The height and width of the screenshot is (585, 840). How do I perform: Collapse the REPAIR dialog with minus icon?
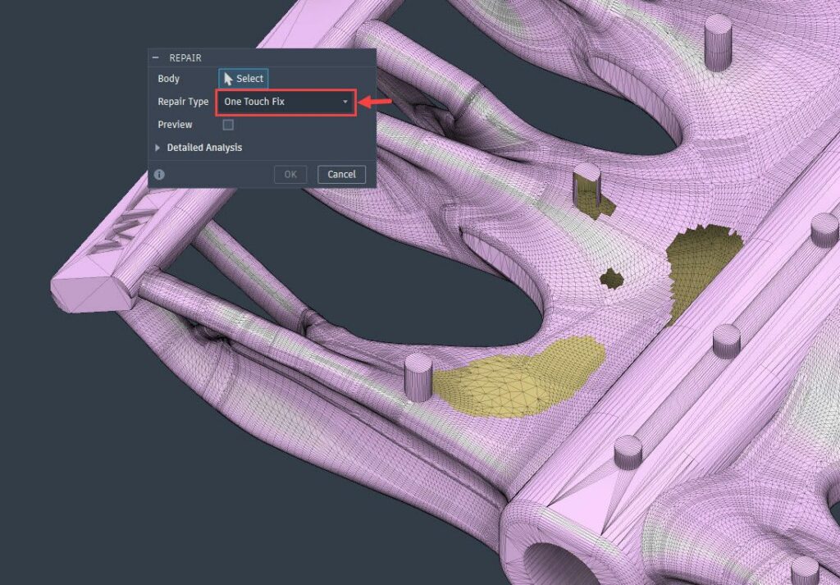coord(156,58)
